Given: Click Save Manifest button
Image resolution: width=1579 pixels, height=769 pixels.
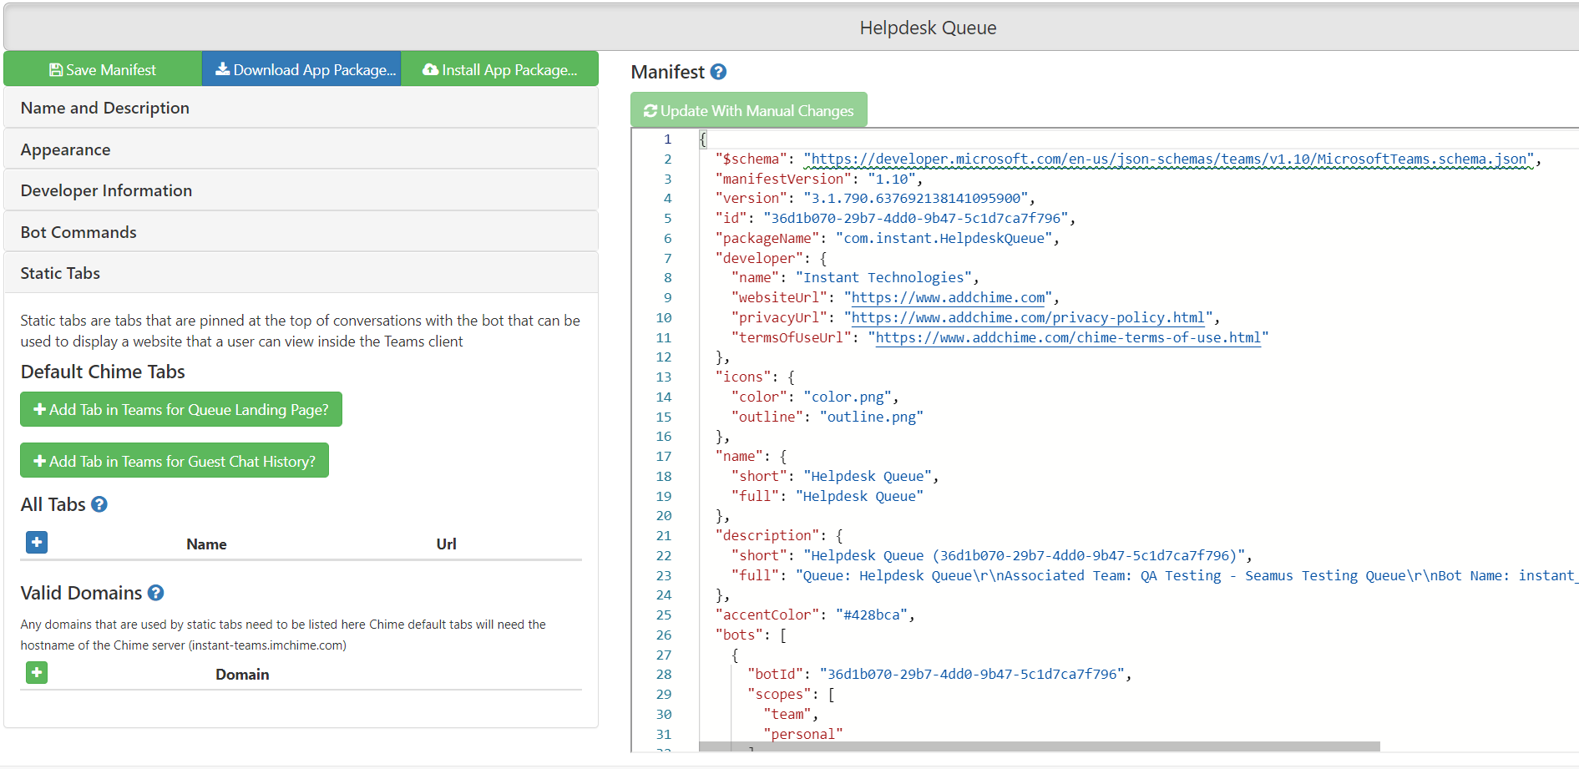Looking at the screenshot, I should pyautogui.click(x=103, y=69).
